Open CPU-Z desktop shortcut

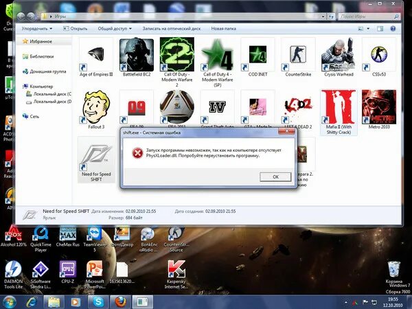[68, 272]
